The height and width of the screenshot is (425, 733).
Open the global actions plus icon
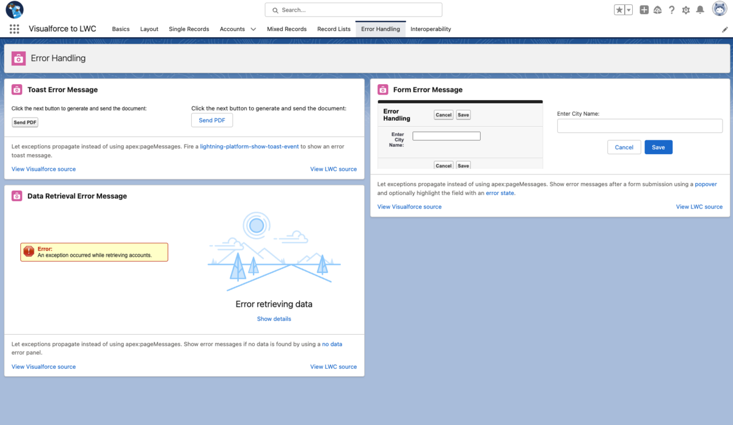pos(644,10)
